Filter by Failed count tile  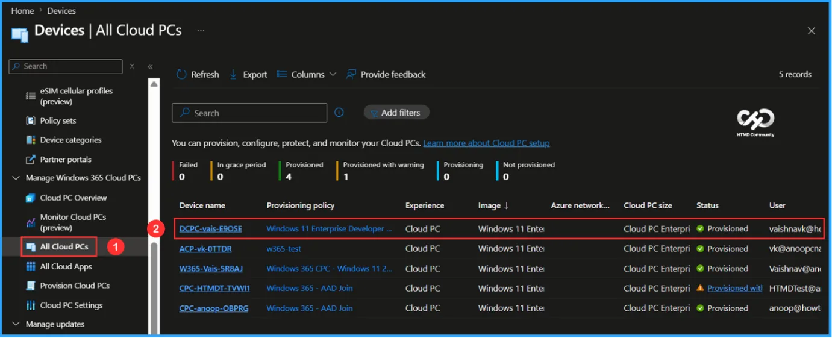(x=186, y=171)
